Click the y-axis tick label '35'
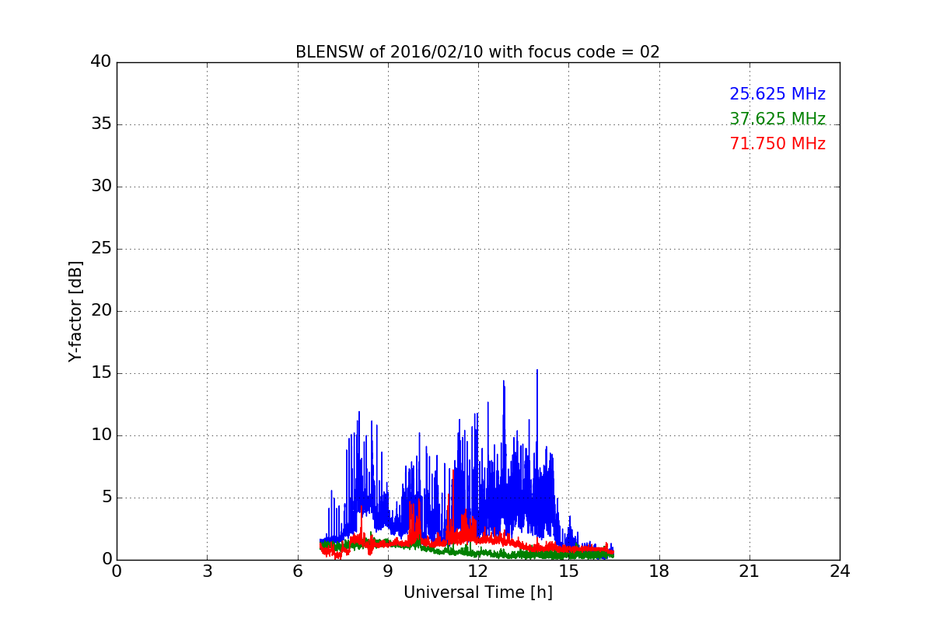Screen dimensions: 933x622 click(100, 124)
